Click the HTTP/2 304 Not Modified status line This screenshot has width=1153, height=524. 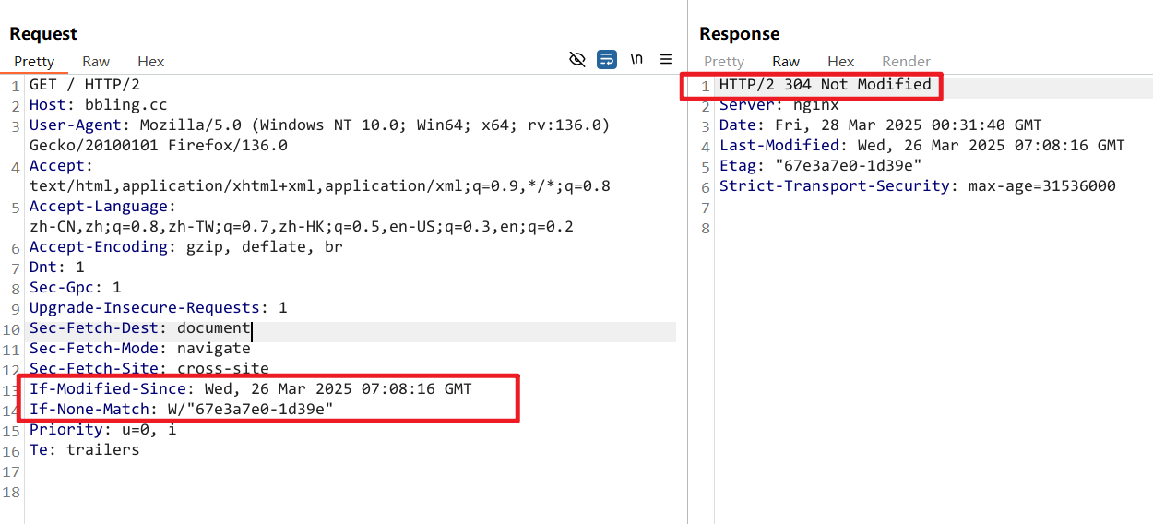coord(825,85)
